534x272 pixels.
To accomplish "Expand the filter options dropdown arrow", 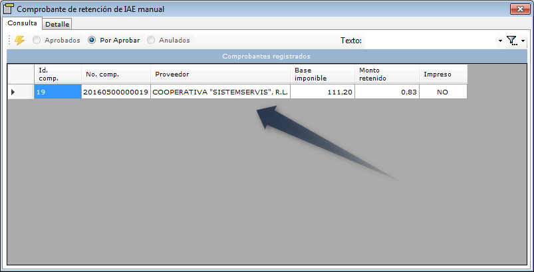I will tap(523, 41).
